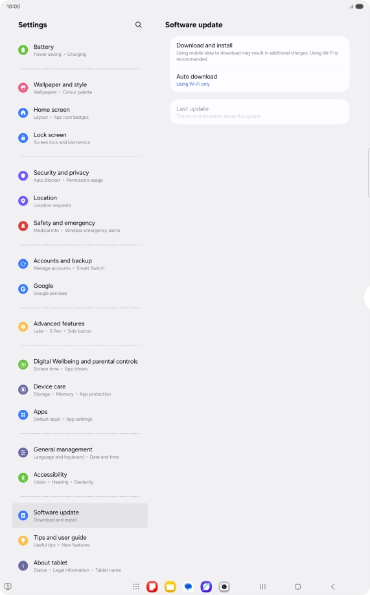Tap the recent apps navigation button
Screen dimensions: 370x595
click(x=263, y=587)
